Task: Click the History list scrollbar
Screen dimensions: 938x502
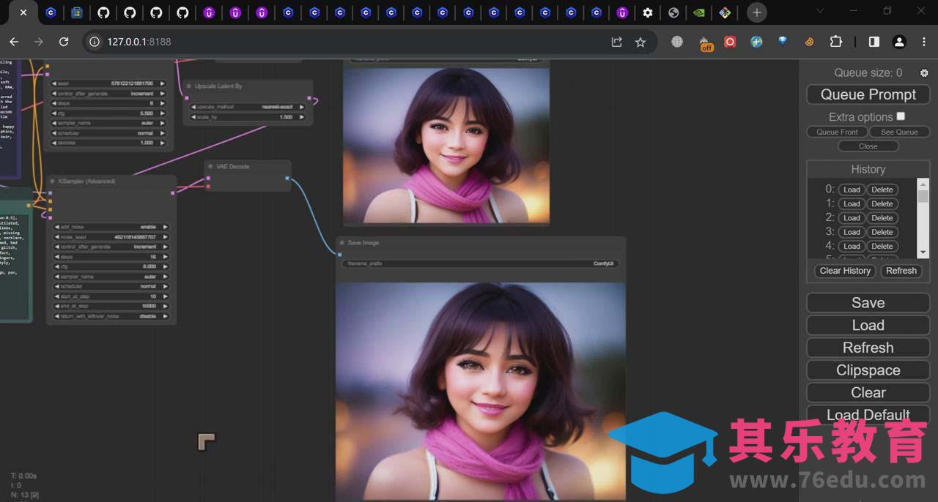Action: [923, 218]
